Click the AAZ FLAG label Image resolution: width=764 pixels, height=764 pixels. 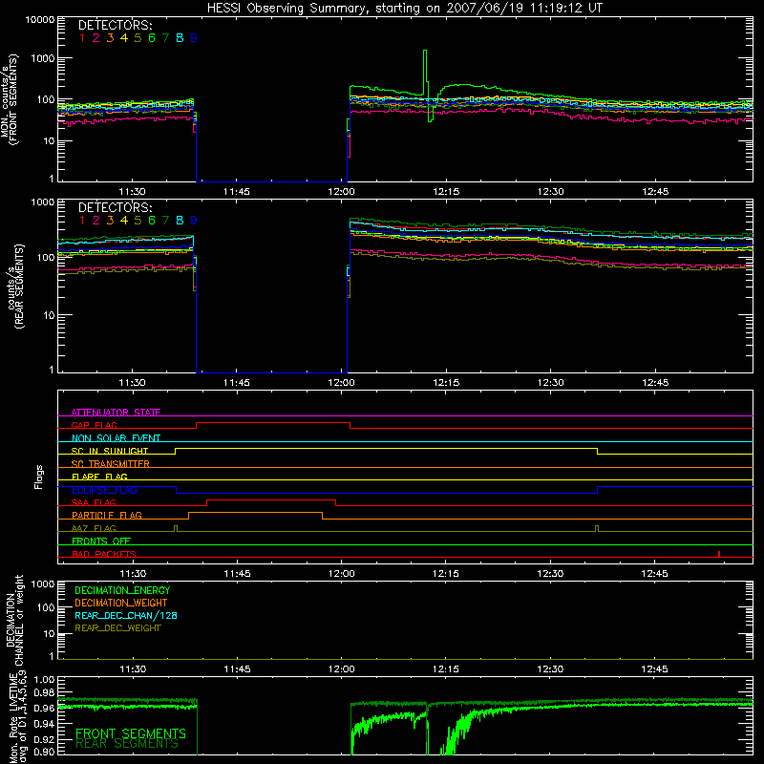point(94,528)
